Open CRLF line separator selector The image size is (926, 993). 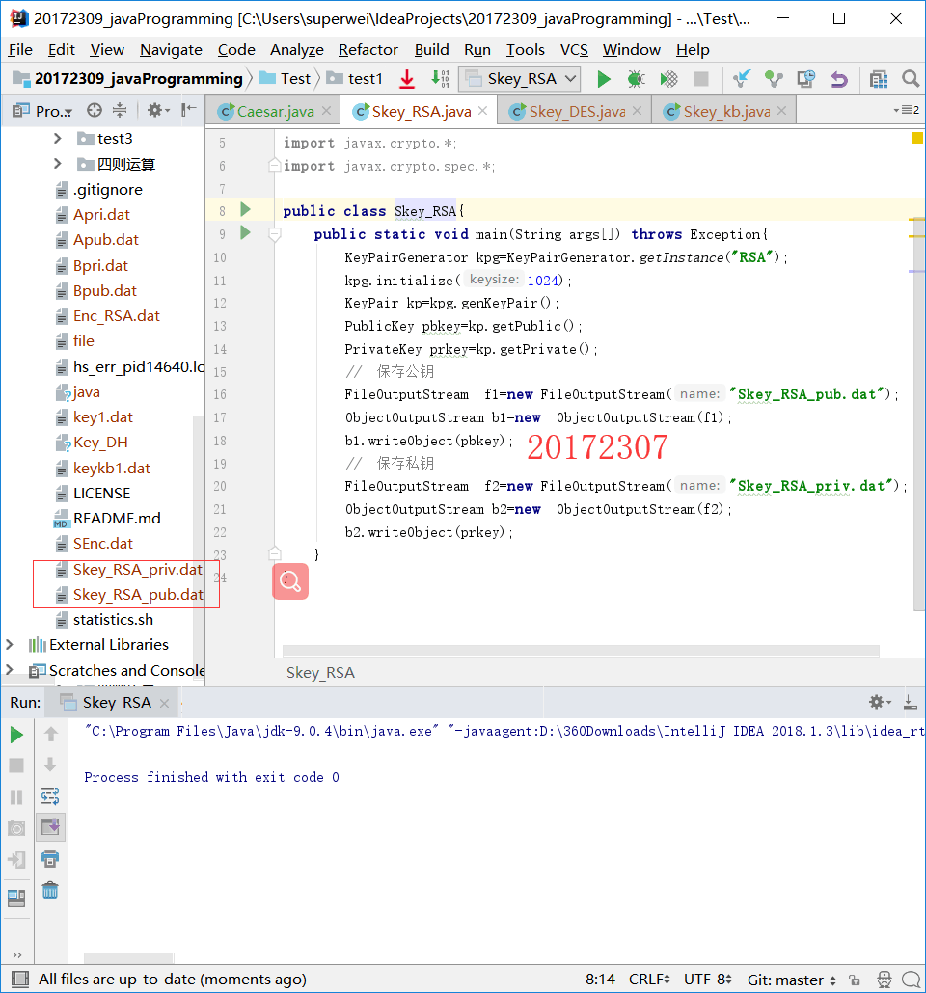click(650, 980)
